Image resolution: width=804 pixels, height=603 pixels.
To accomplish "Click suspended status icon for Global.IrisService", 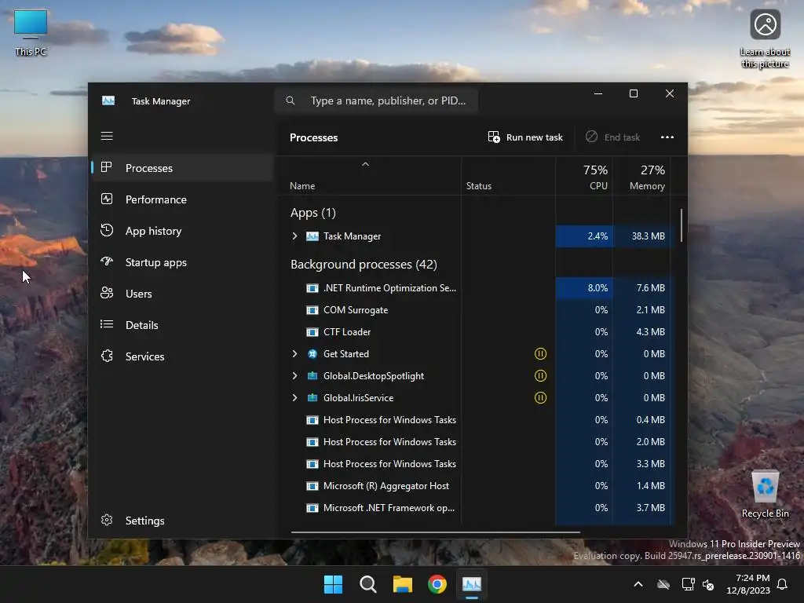I will pyautogui.click(x=540, y=398).
